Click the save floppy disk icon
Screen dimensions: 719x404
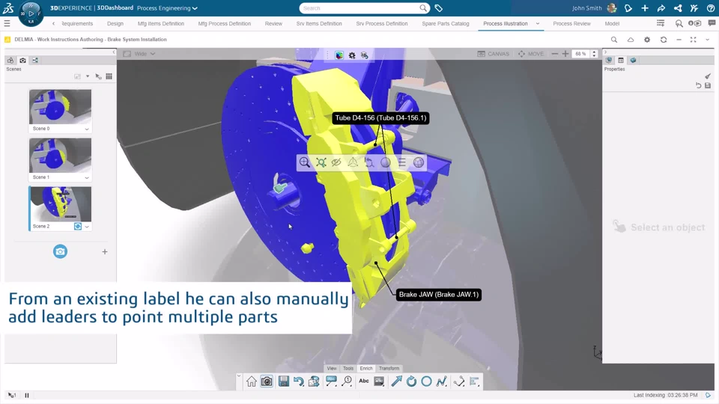click(283, 382)
